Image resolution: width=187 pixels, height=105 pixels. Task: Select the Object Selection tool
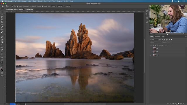[2, 20]
